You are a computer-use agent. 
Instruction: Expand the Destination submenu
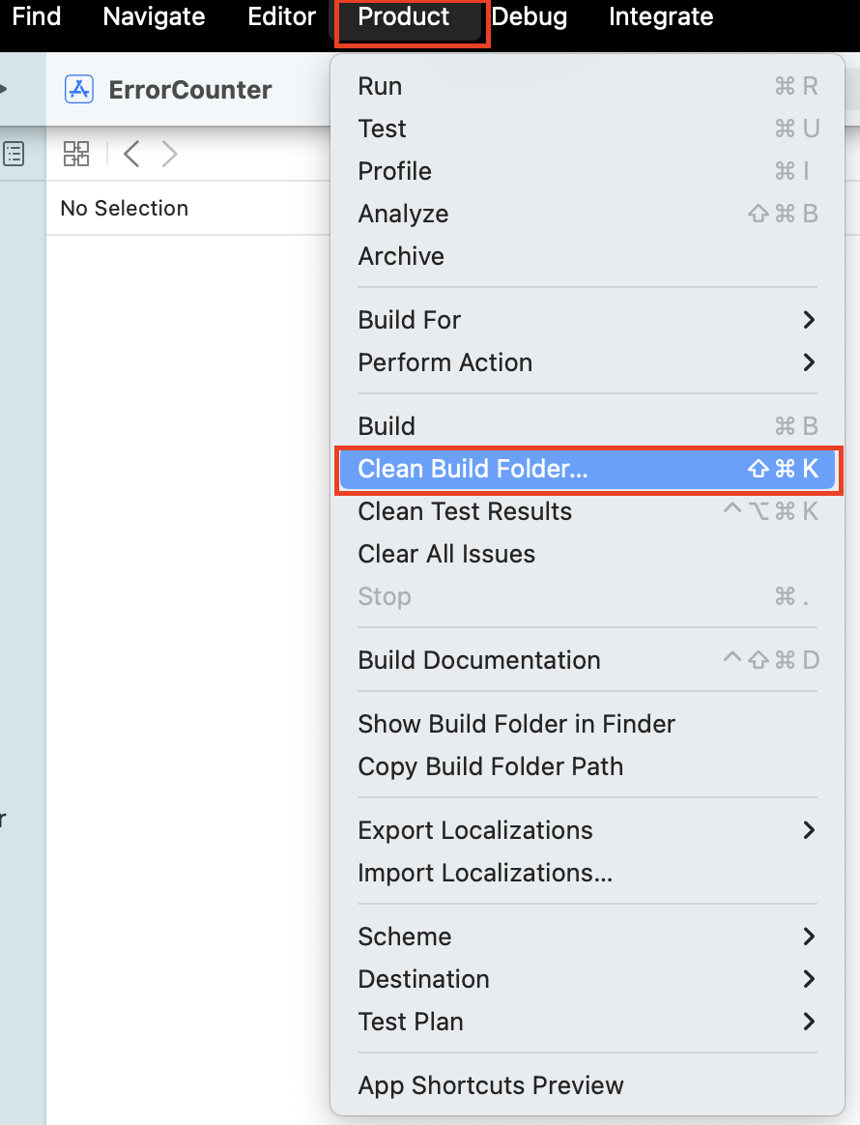(423, 979)
